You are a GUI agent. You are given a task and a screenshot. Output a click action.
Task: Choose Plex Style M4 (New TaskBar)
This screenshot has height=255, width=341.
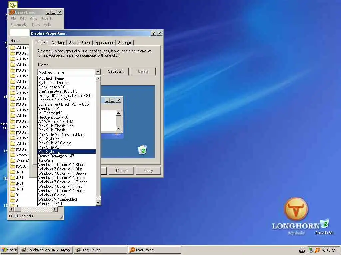click(x=67, y=134)
